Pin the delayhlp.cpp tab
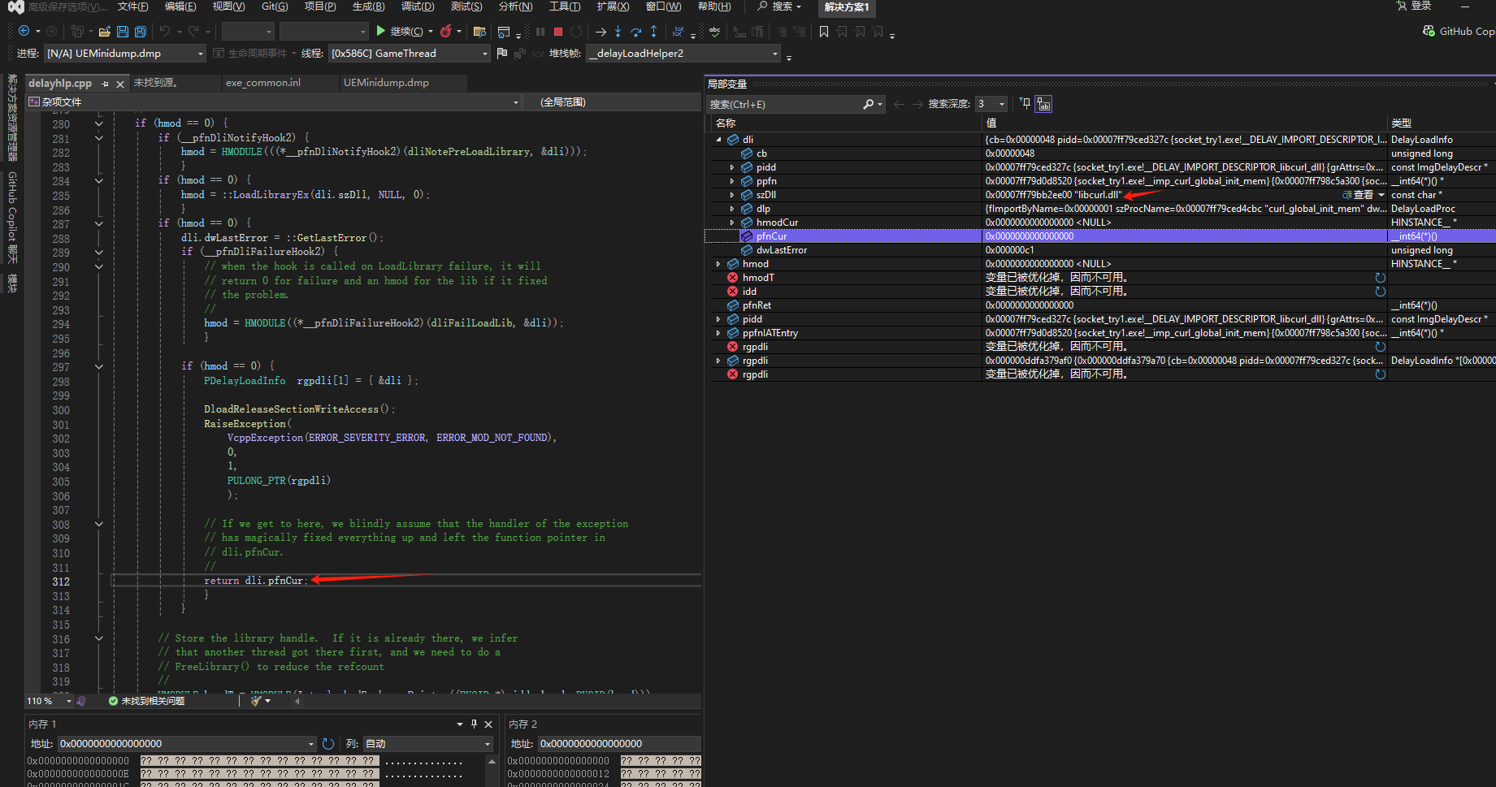 pos(106,84)
